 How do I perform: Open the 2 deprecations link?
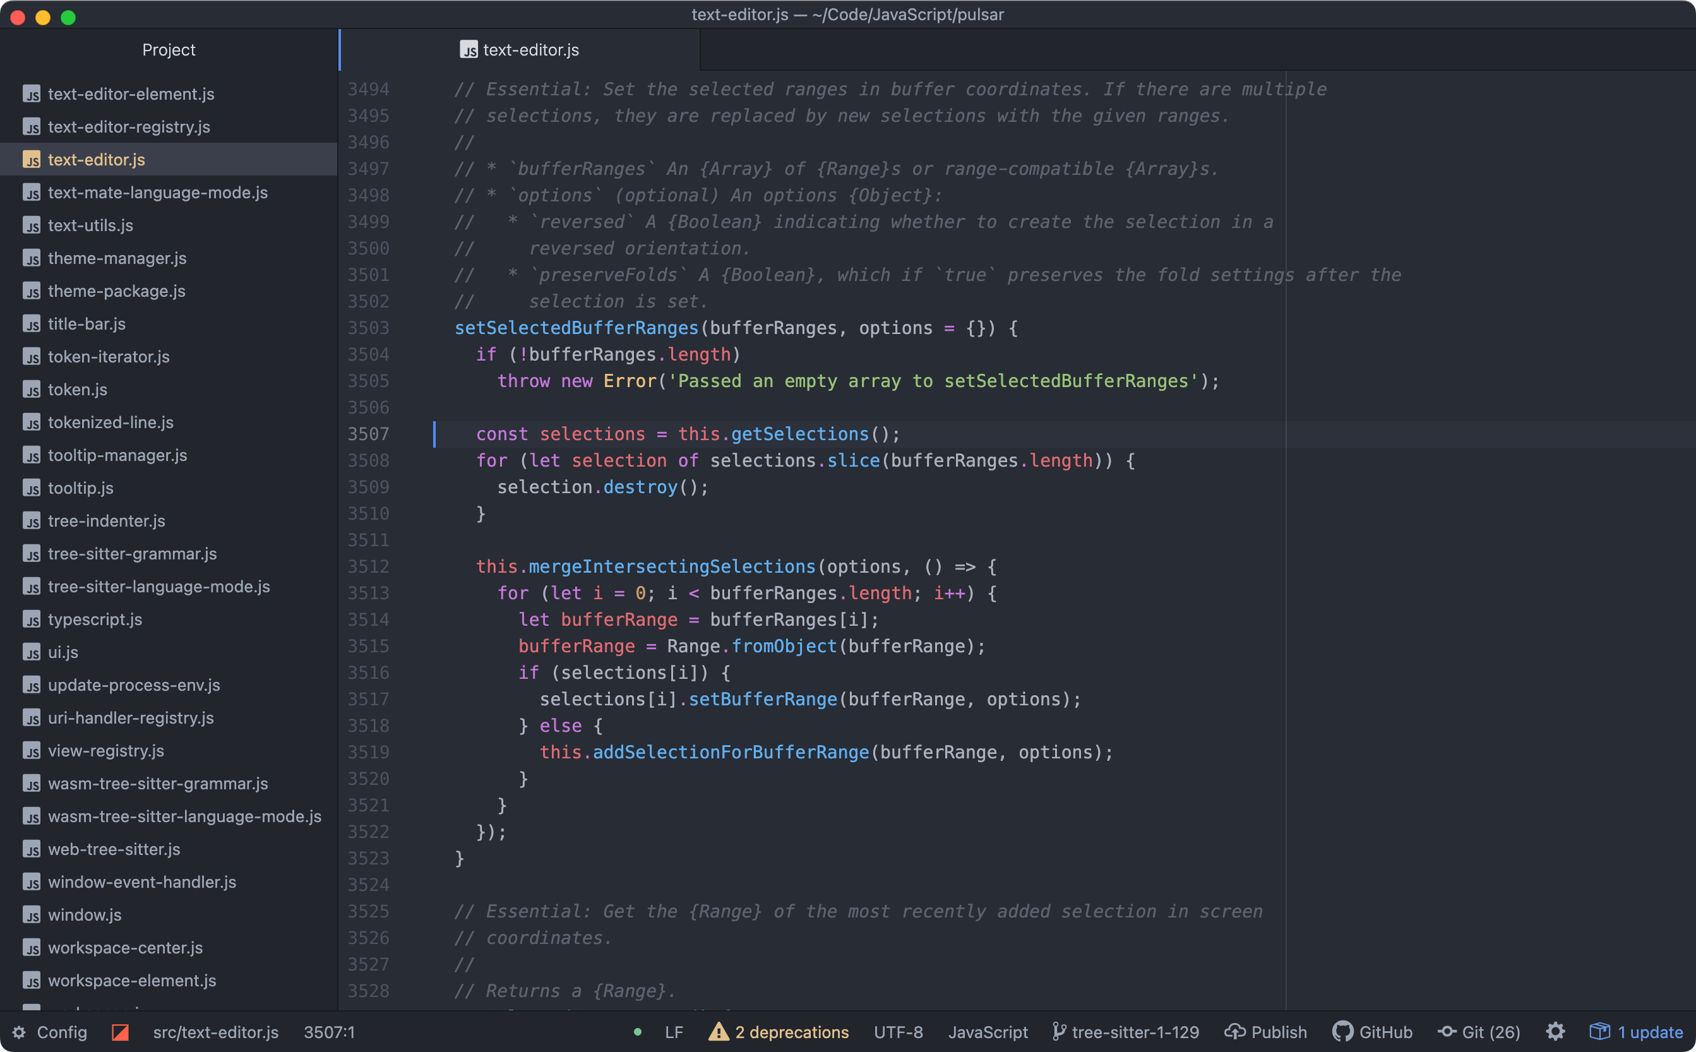click(792, 1032)
